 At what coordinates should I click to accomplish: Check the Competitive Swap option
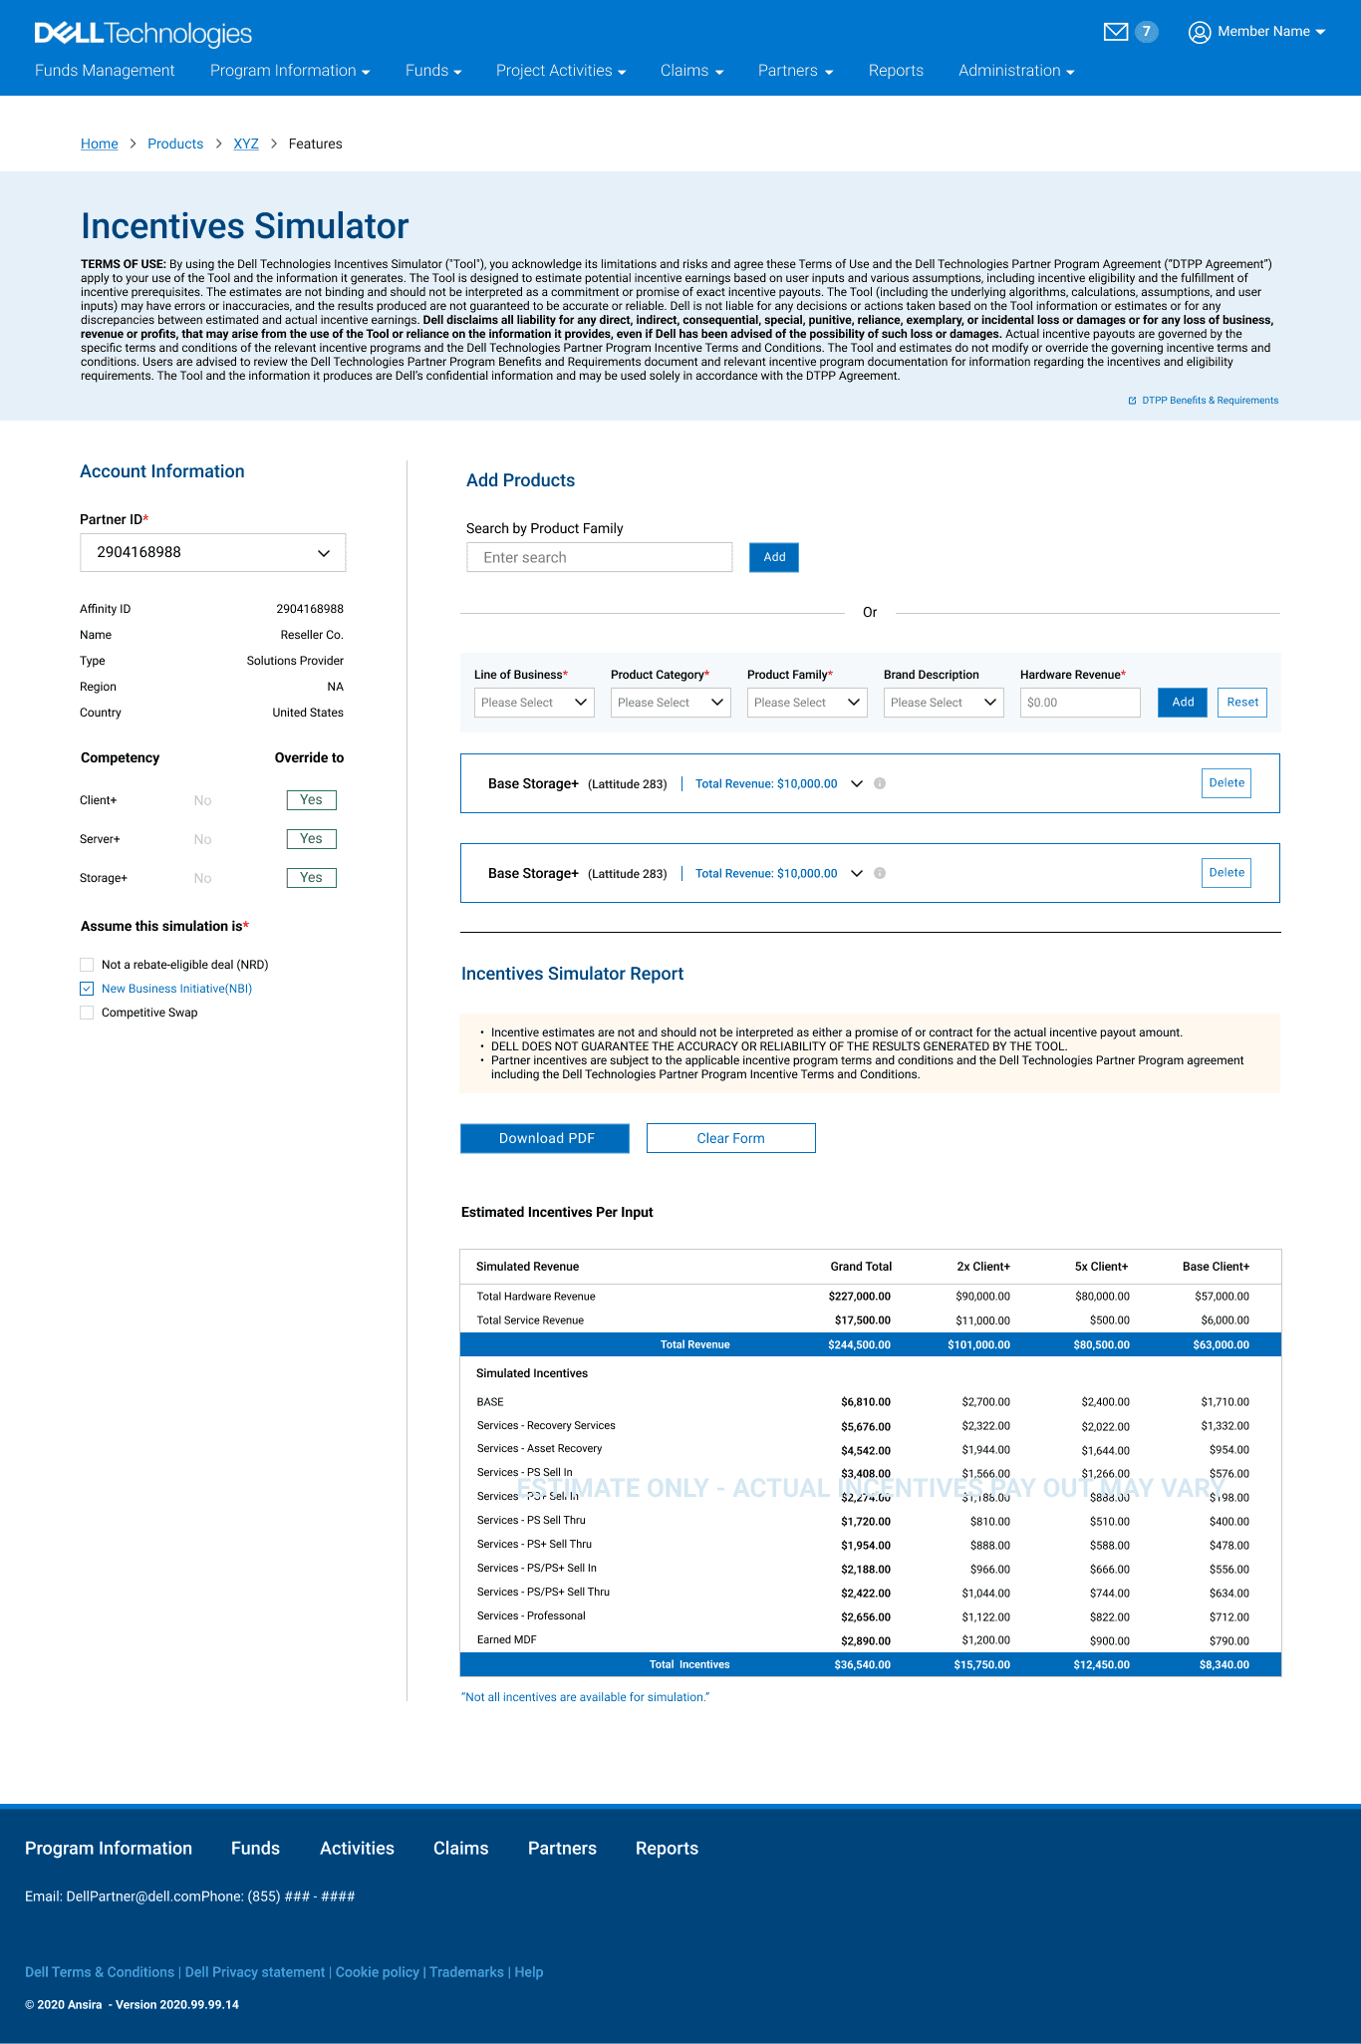point(87,1013)
